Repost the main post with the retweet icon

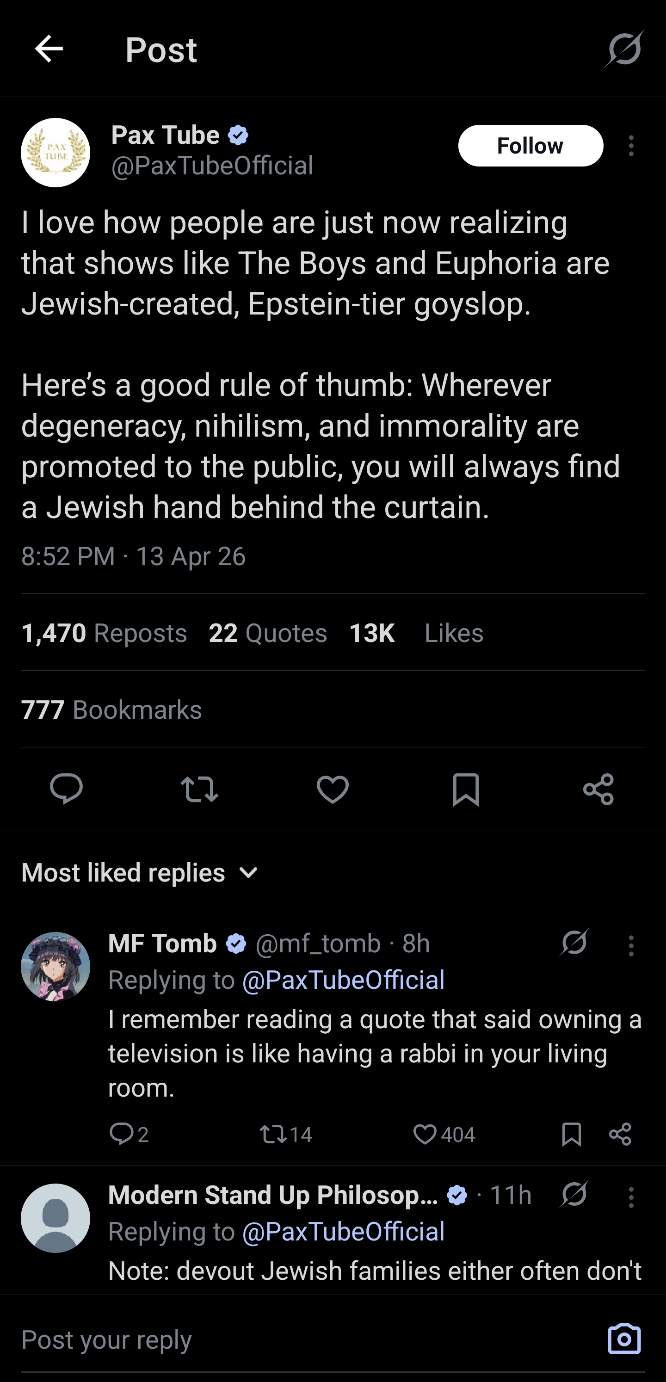200,789
